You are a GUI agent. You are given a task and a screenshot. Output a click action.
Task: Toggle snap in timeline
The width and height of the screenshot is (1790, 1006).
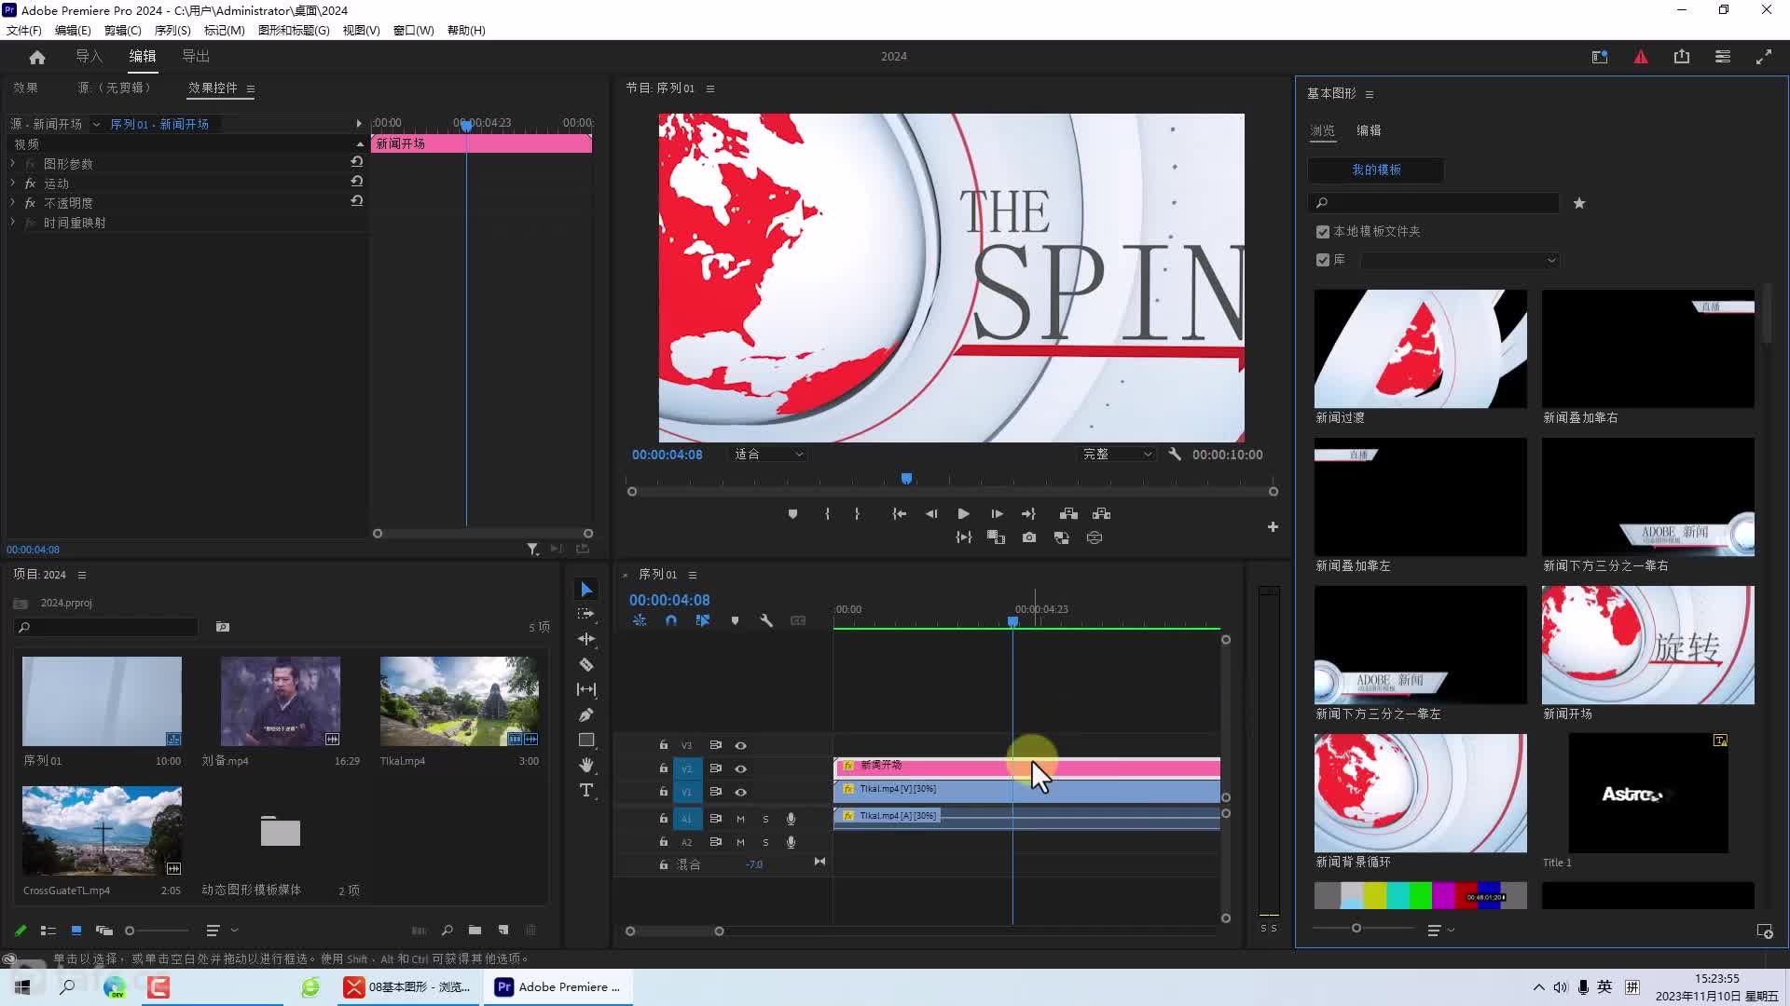pos(671,620)
